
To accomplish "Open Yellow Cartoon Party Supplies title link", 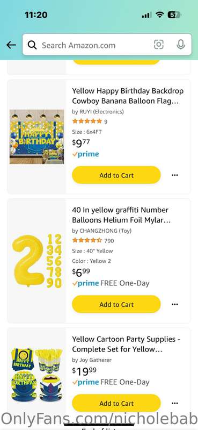I will tap(126, 344).
